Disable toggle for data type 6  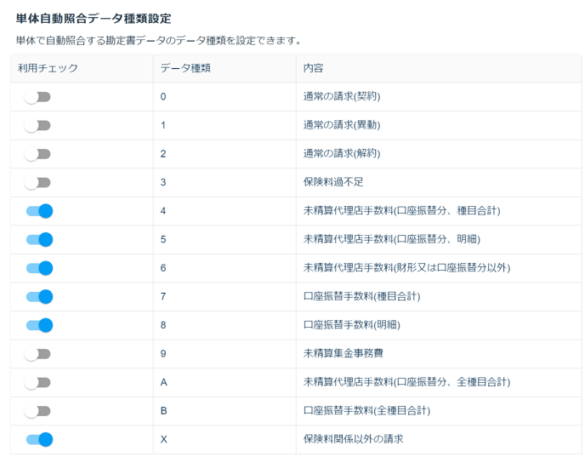[x=40, y=268]
